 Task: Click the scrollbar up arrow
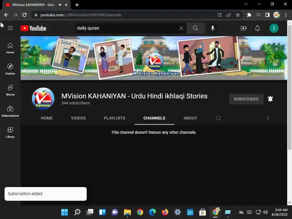[x=289, y=23]
